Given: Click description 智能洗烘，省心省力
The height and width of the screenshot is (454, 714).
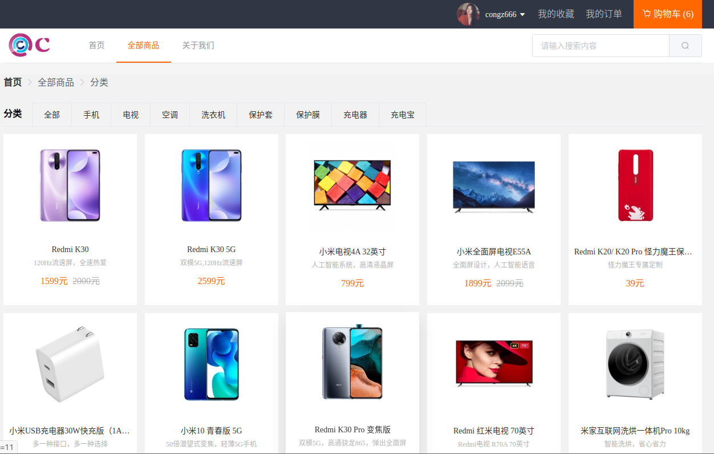Looking at the screenshot, I should click(x=635, y=444).
